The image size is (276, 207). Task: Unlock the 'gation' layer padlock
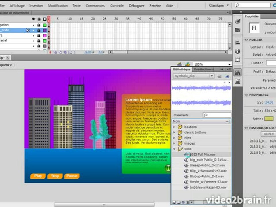[39, 25]
